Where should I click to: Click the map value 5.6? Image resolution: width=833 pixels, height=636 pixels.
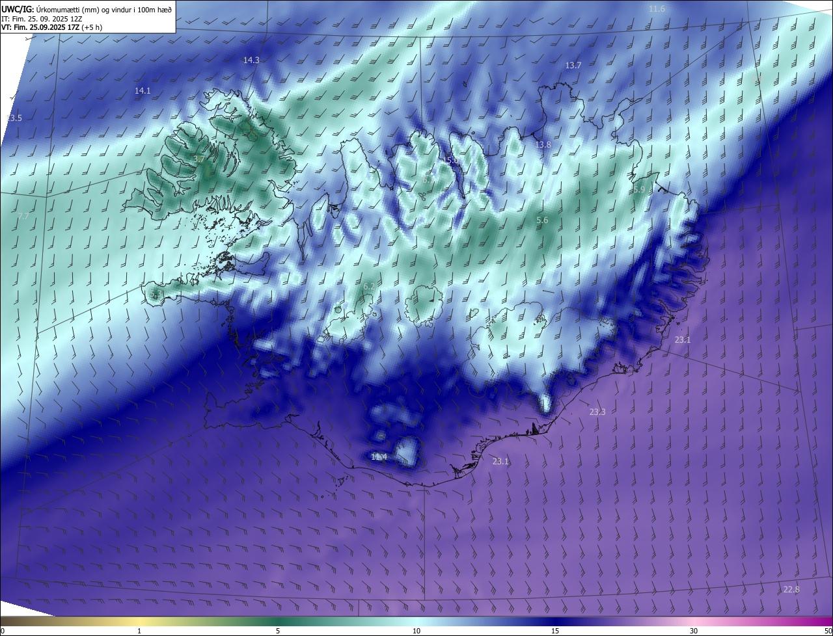(x=542, y=220)
